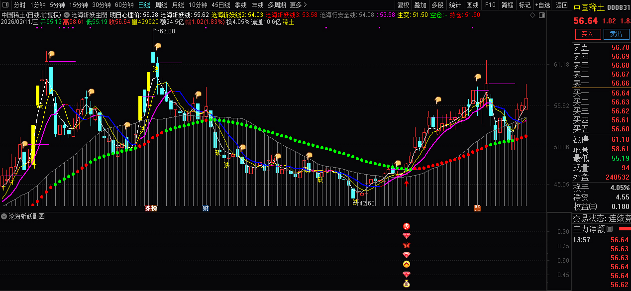Add stock with +自选 button
The height and width of the screenshot is (291, 631).
pyautogui.click(x=542, y=5)
